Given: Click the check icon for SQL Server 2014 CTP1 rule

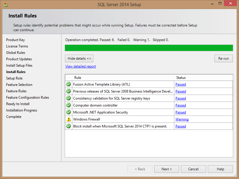Looking at the screenshot, I should click(68, 126).
